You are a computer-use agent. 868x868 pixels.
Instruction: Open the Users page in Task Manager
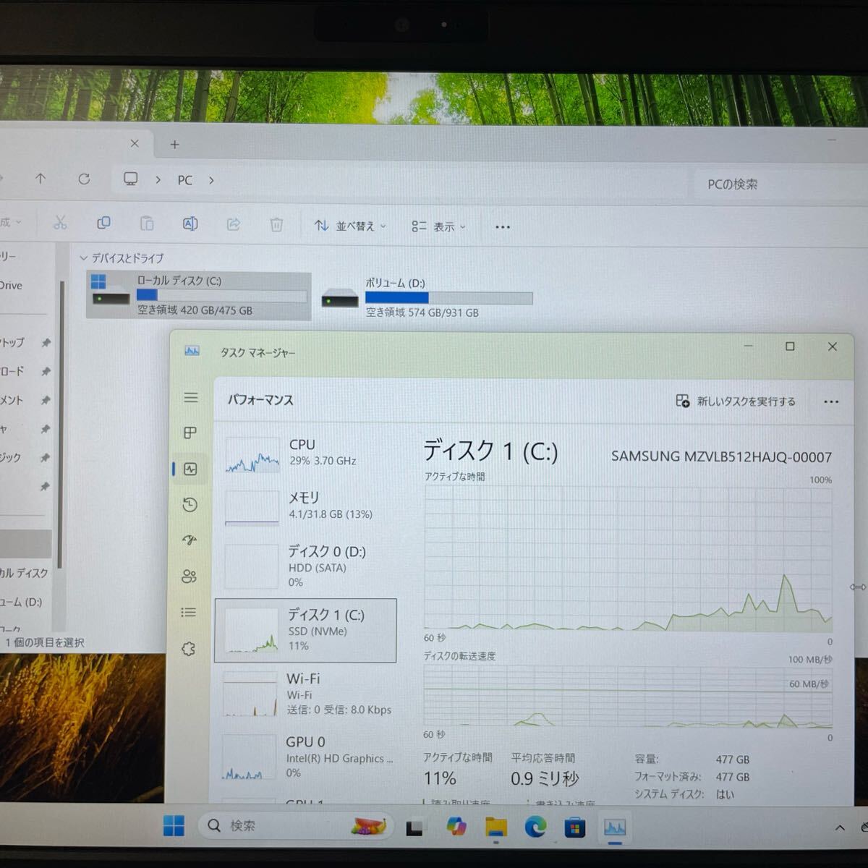pyautogui.click(x=190, y=576)
